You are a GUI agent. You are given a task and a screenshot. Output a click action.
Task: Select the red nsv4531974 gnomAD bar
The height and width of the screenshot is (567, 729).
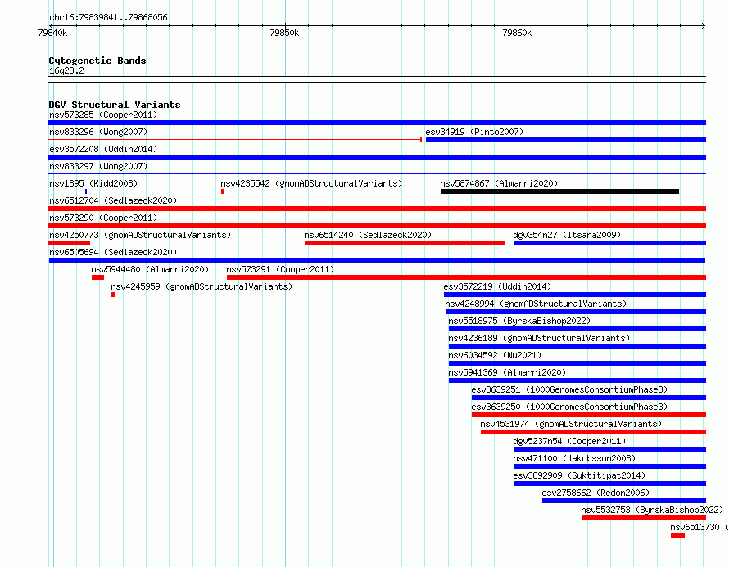(593, 432)
